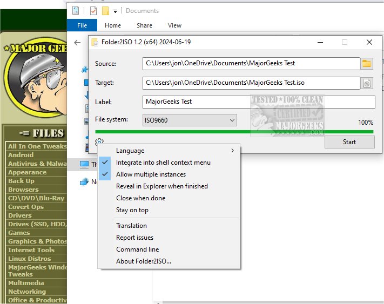
Task: Click the Folder2ISO title bar app icon
Action: coord(95,42)
